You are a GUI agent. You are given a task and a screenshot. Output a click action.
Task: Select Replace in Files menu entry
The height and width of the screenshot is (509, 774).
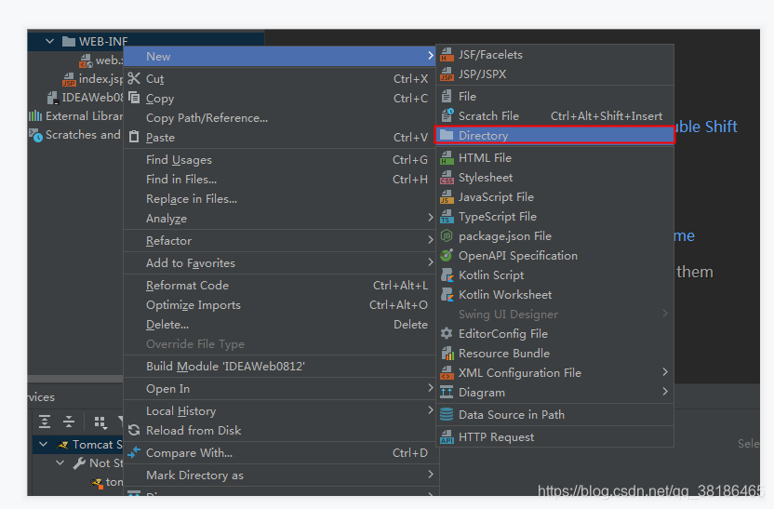[279, 199]
